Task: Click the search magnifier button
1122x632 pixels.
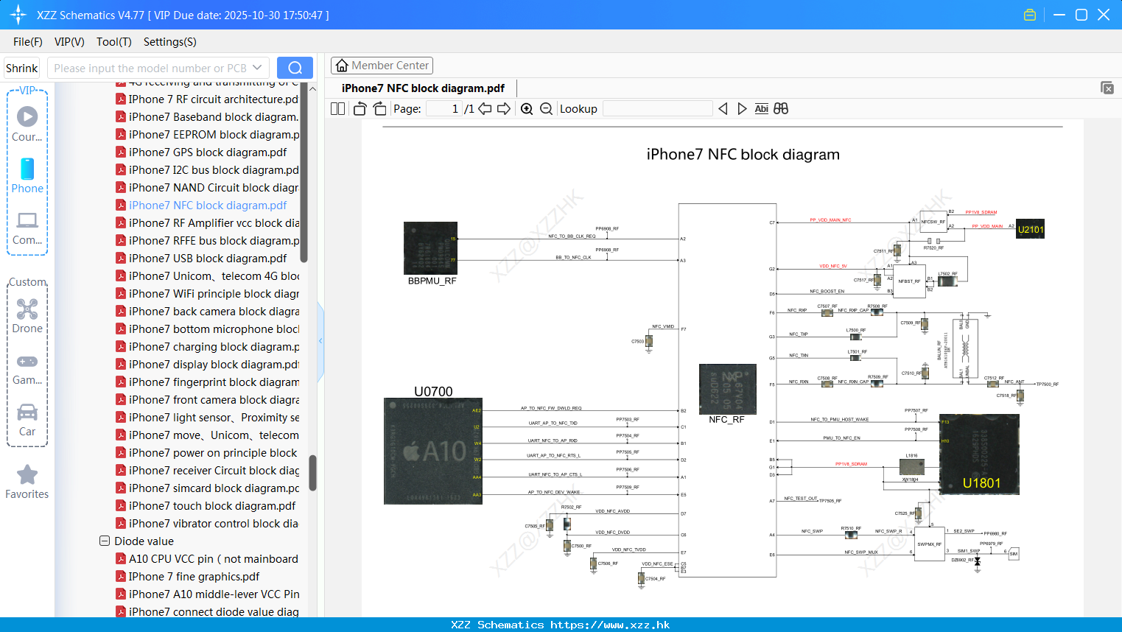Action: click(295, 68)
